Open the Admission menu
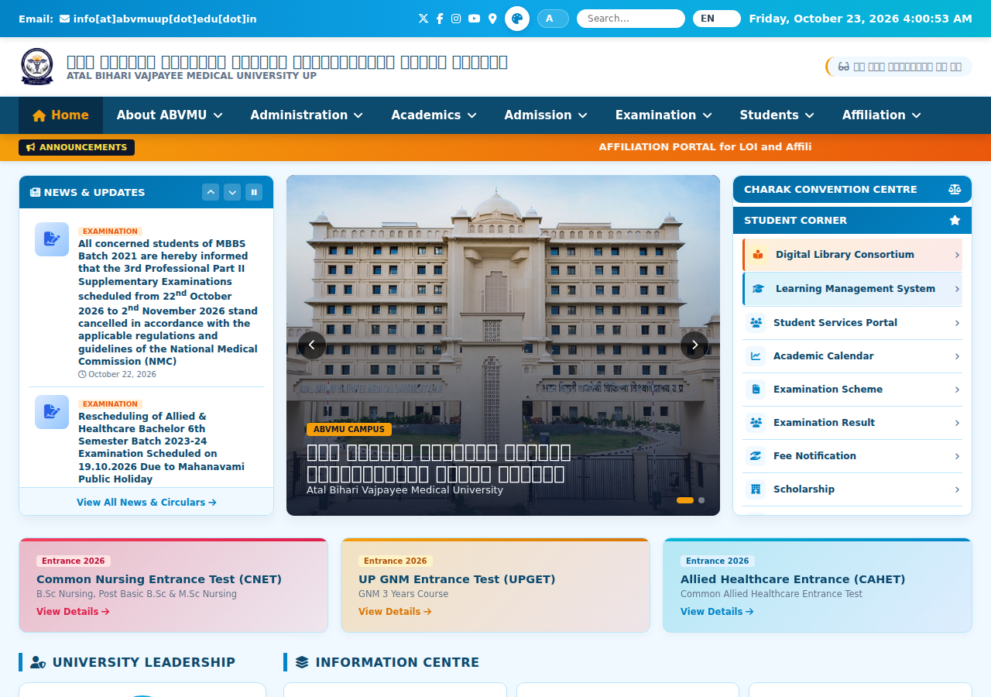The image size is (991, 697). coord(546,115)
